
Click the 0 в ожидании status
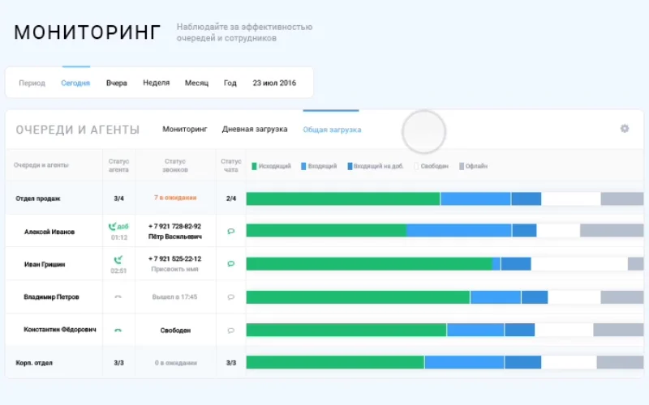[175, 362]
